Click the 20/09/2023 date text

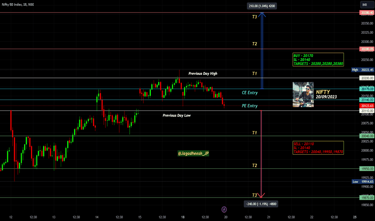tap(326, 97)
